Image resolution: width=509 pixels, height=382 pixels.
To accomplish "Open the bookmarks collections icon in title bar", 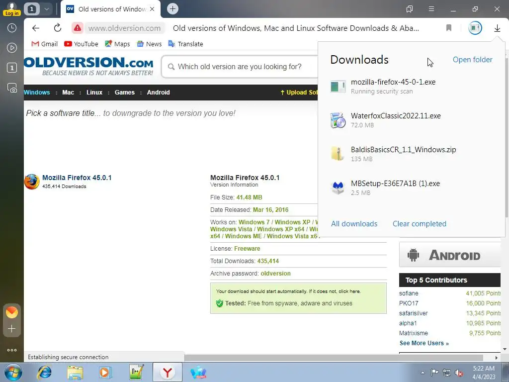I will click(x=410, y=9).
